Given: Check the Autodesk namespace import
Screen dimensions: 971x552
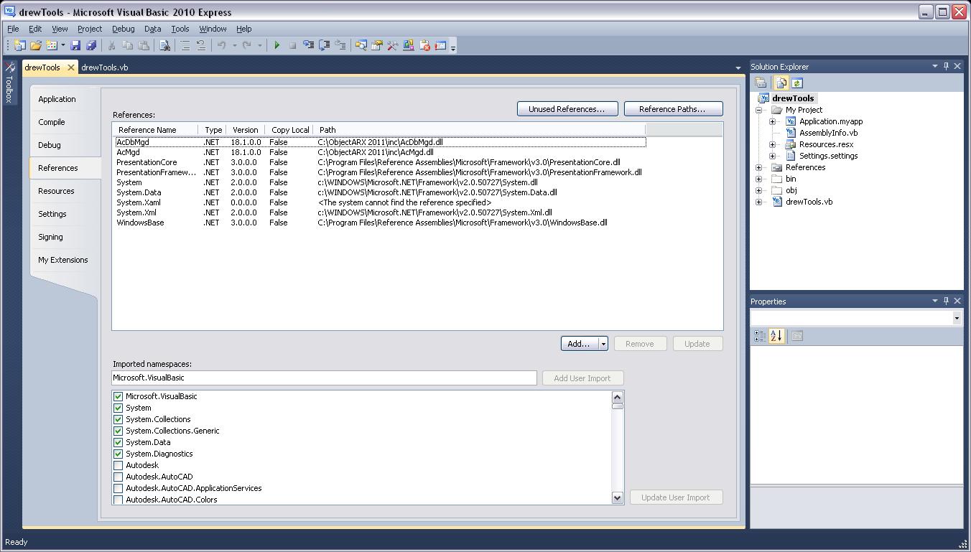Looking at the screenshot, I should pyautogui.click(x=119, y=465).
